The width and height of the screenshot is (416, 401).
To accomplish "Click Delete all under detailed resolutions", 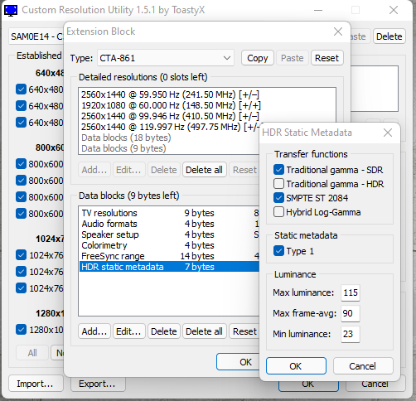I will point(205,170).
